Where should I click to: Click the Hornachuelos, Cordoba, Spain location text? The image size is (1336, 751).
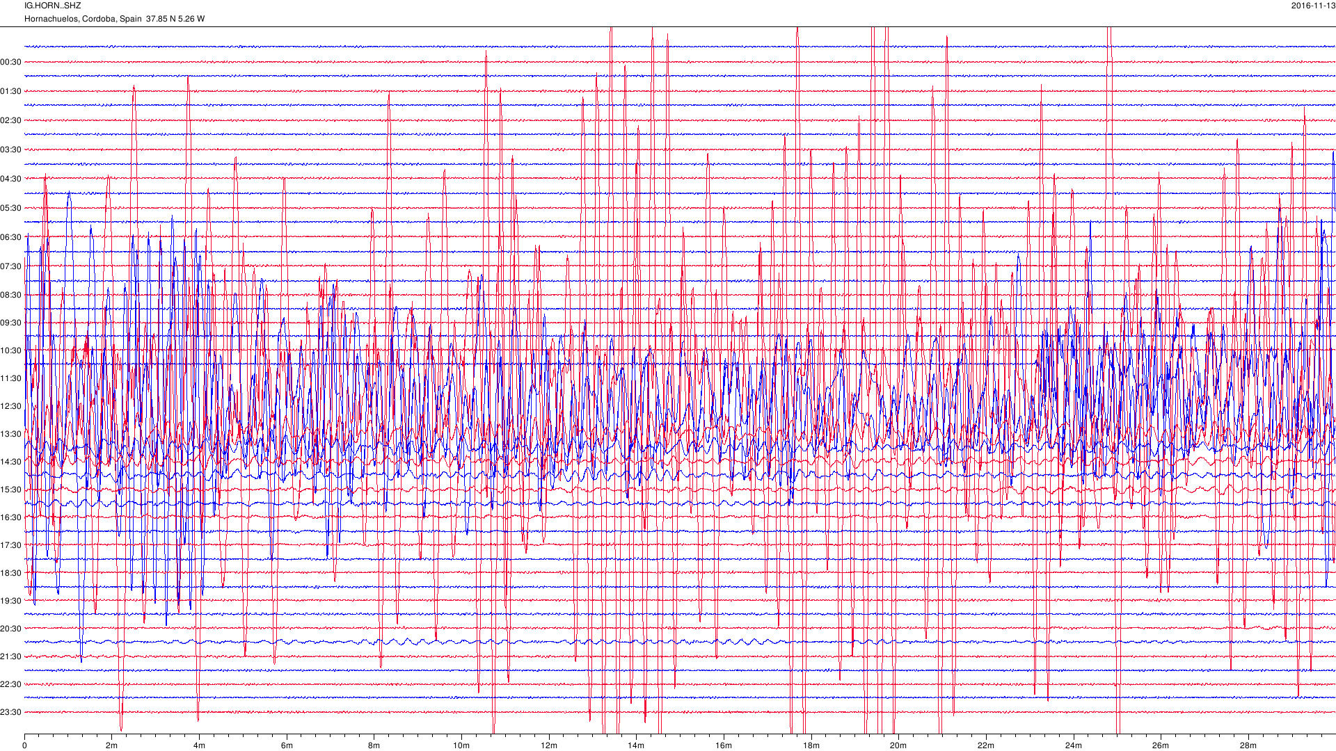point(83,19)
